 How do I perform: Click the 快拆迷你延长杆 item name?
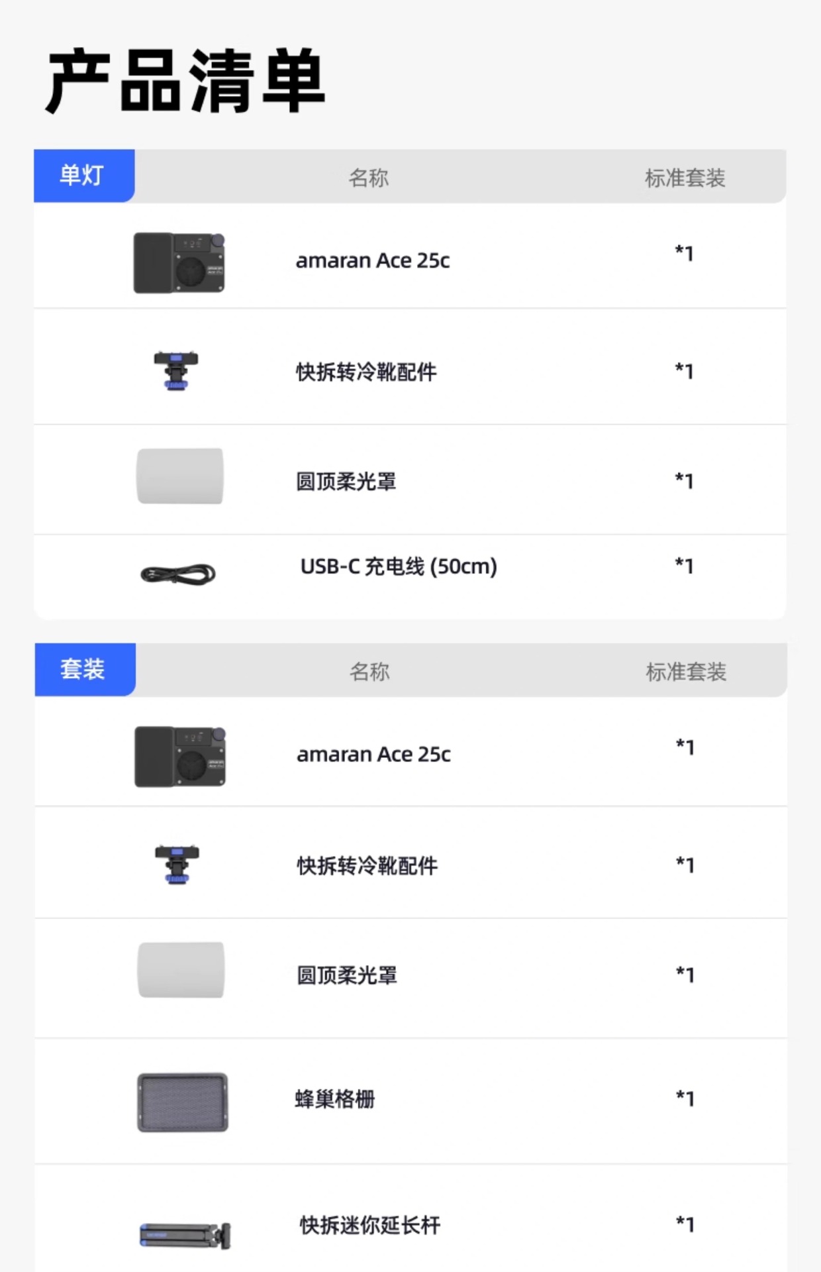coord(370,1226)
